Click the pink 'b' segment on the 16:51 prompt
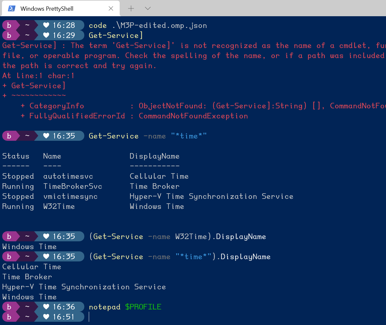The image size is (386, 325). click(9, 317)
